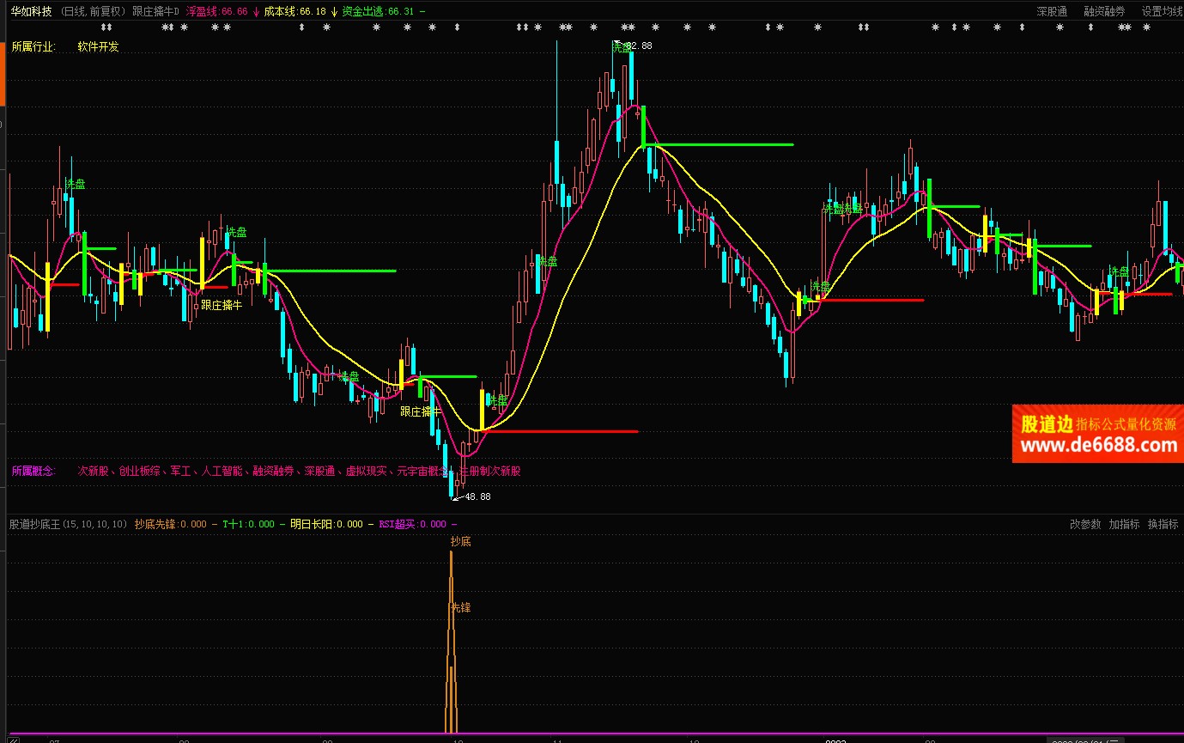Click the 华如科技 stock name title

tap(32, 11)
